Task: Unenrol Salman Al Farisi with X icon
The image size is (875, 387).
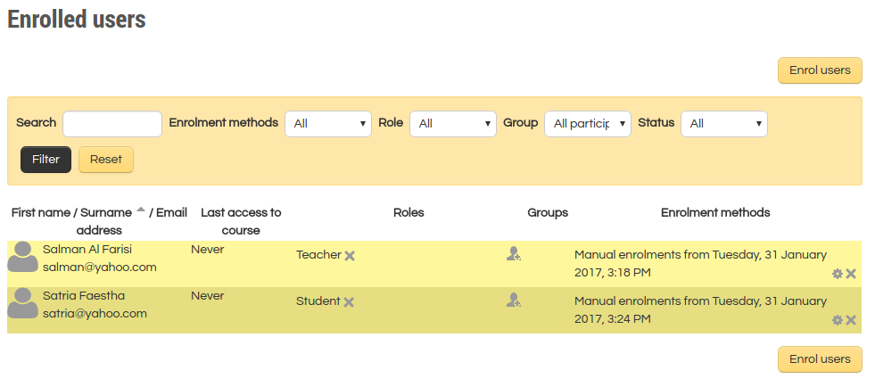Action: click(x=851, y=274)
